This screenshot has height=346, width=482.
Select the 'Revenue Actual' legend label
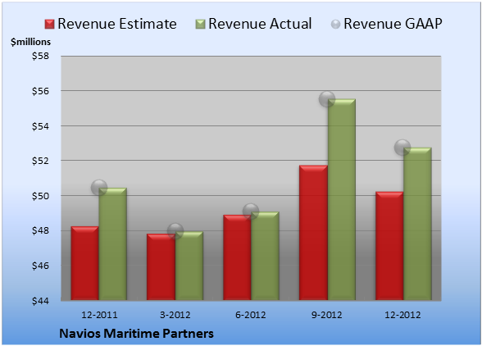pyautogui.click(x=260, y=24)
